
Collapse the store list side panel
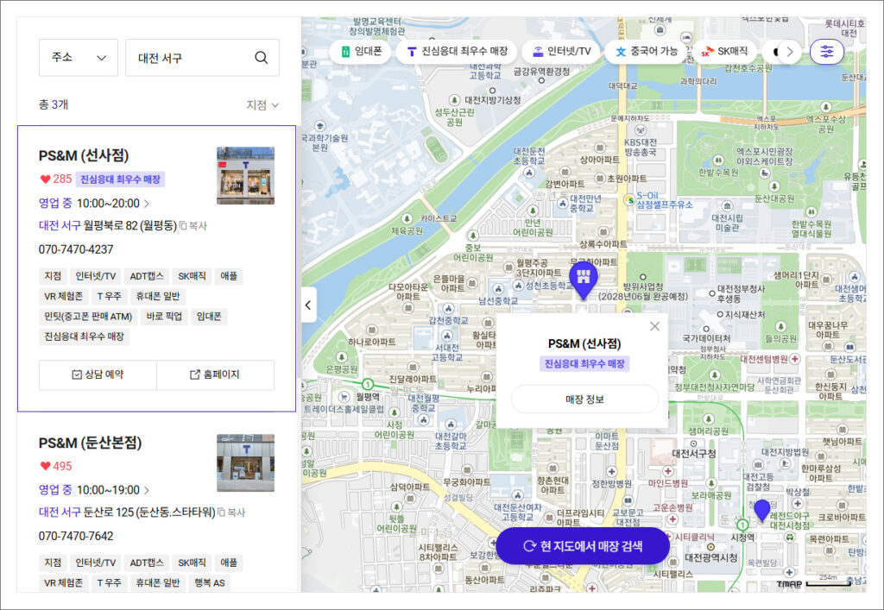pos(309,305)
